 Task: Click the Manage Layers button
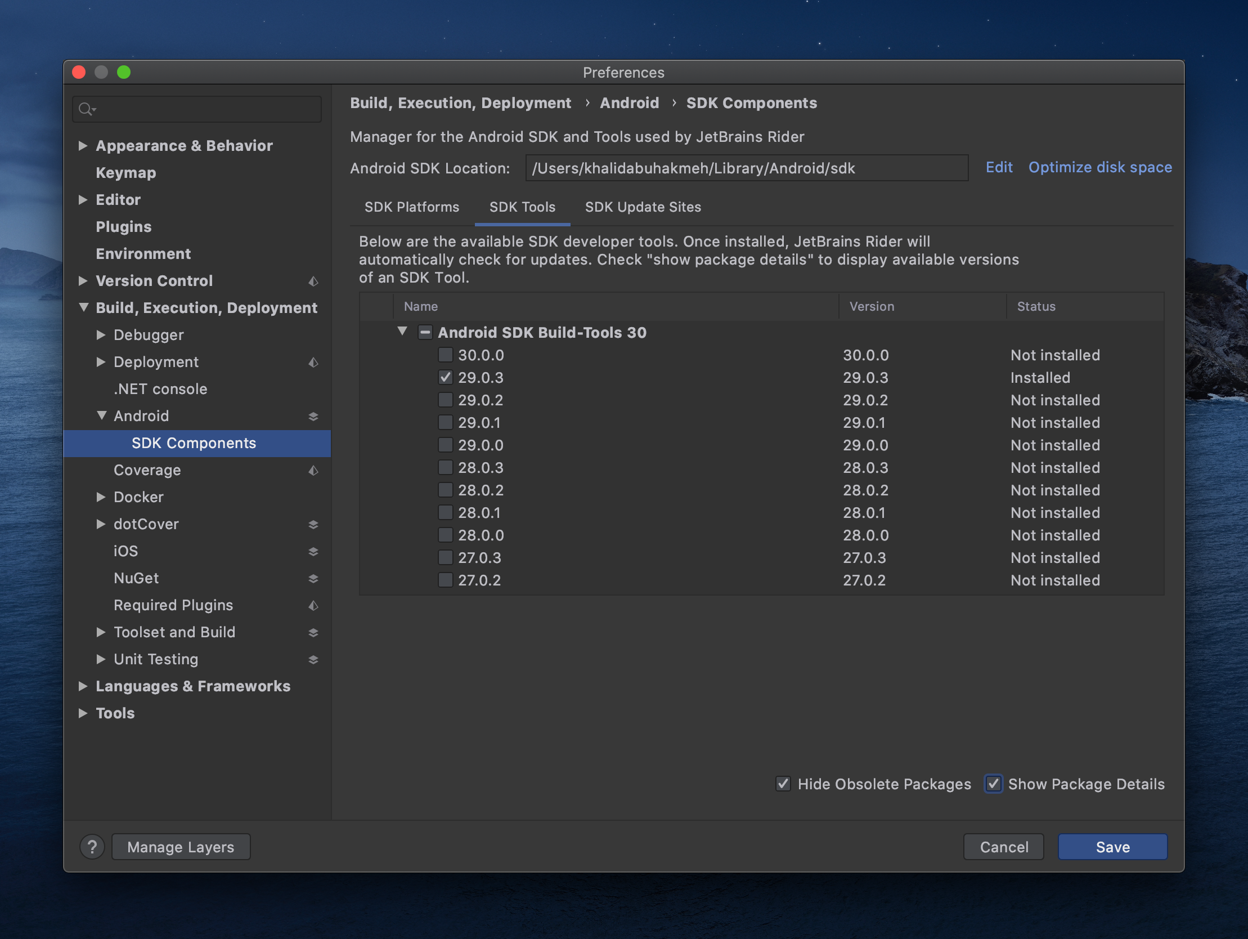click(x=181, y=847)
